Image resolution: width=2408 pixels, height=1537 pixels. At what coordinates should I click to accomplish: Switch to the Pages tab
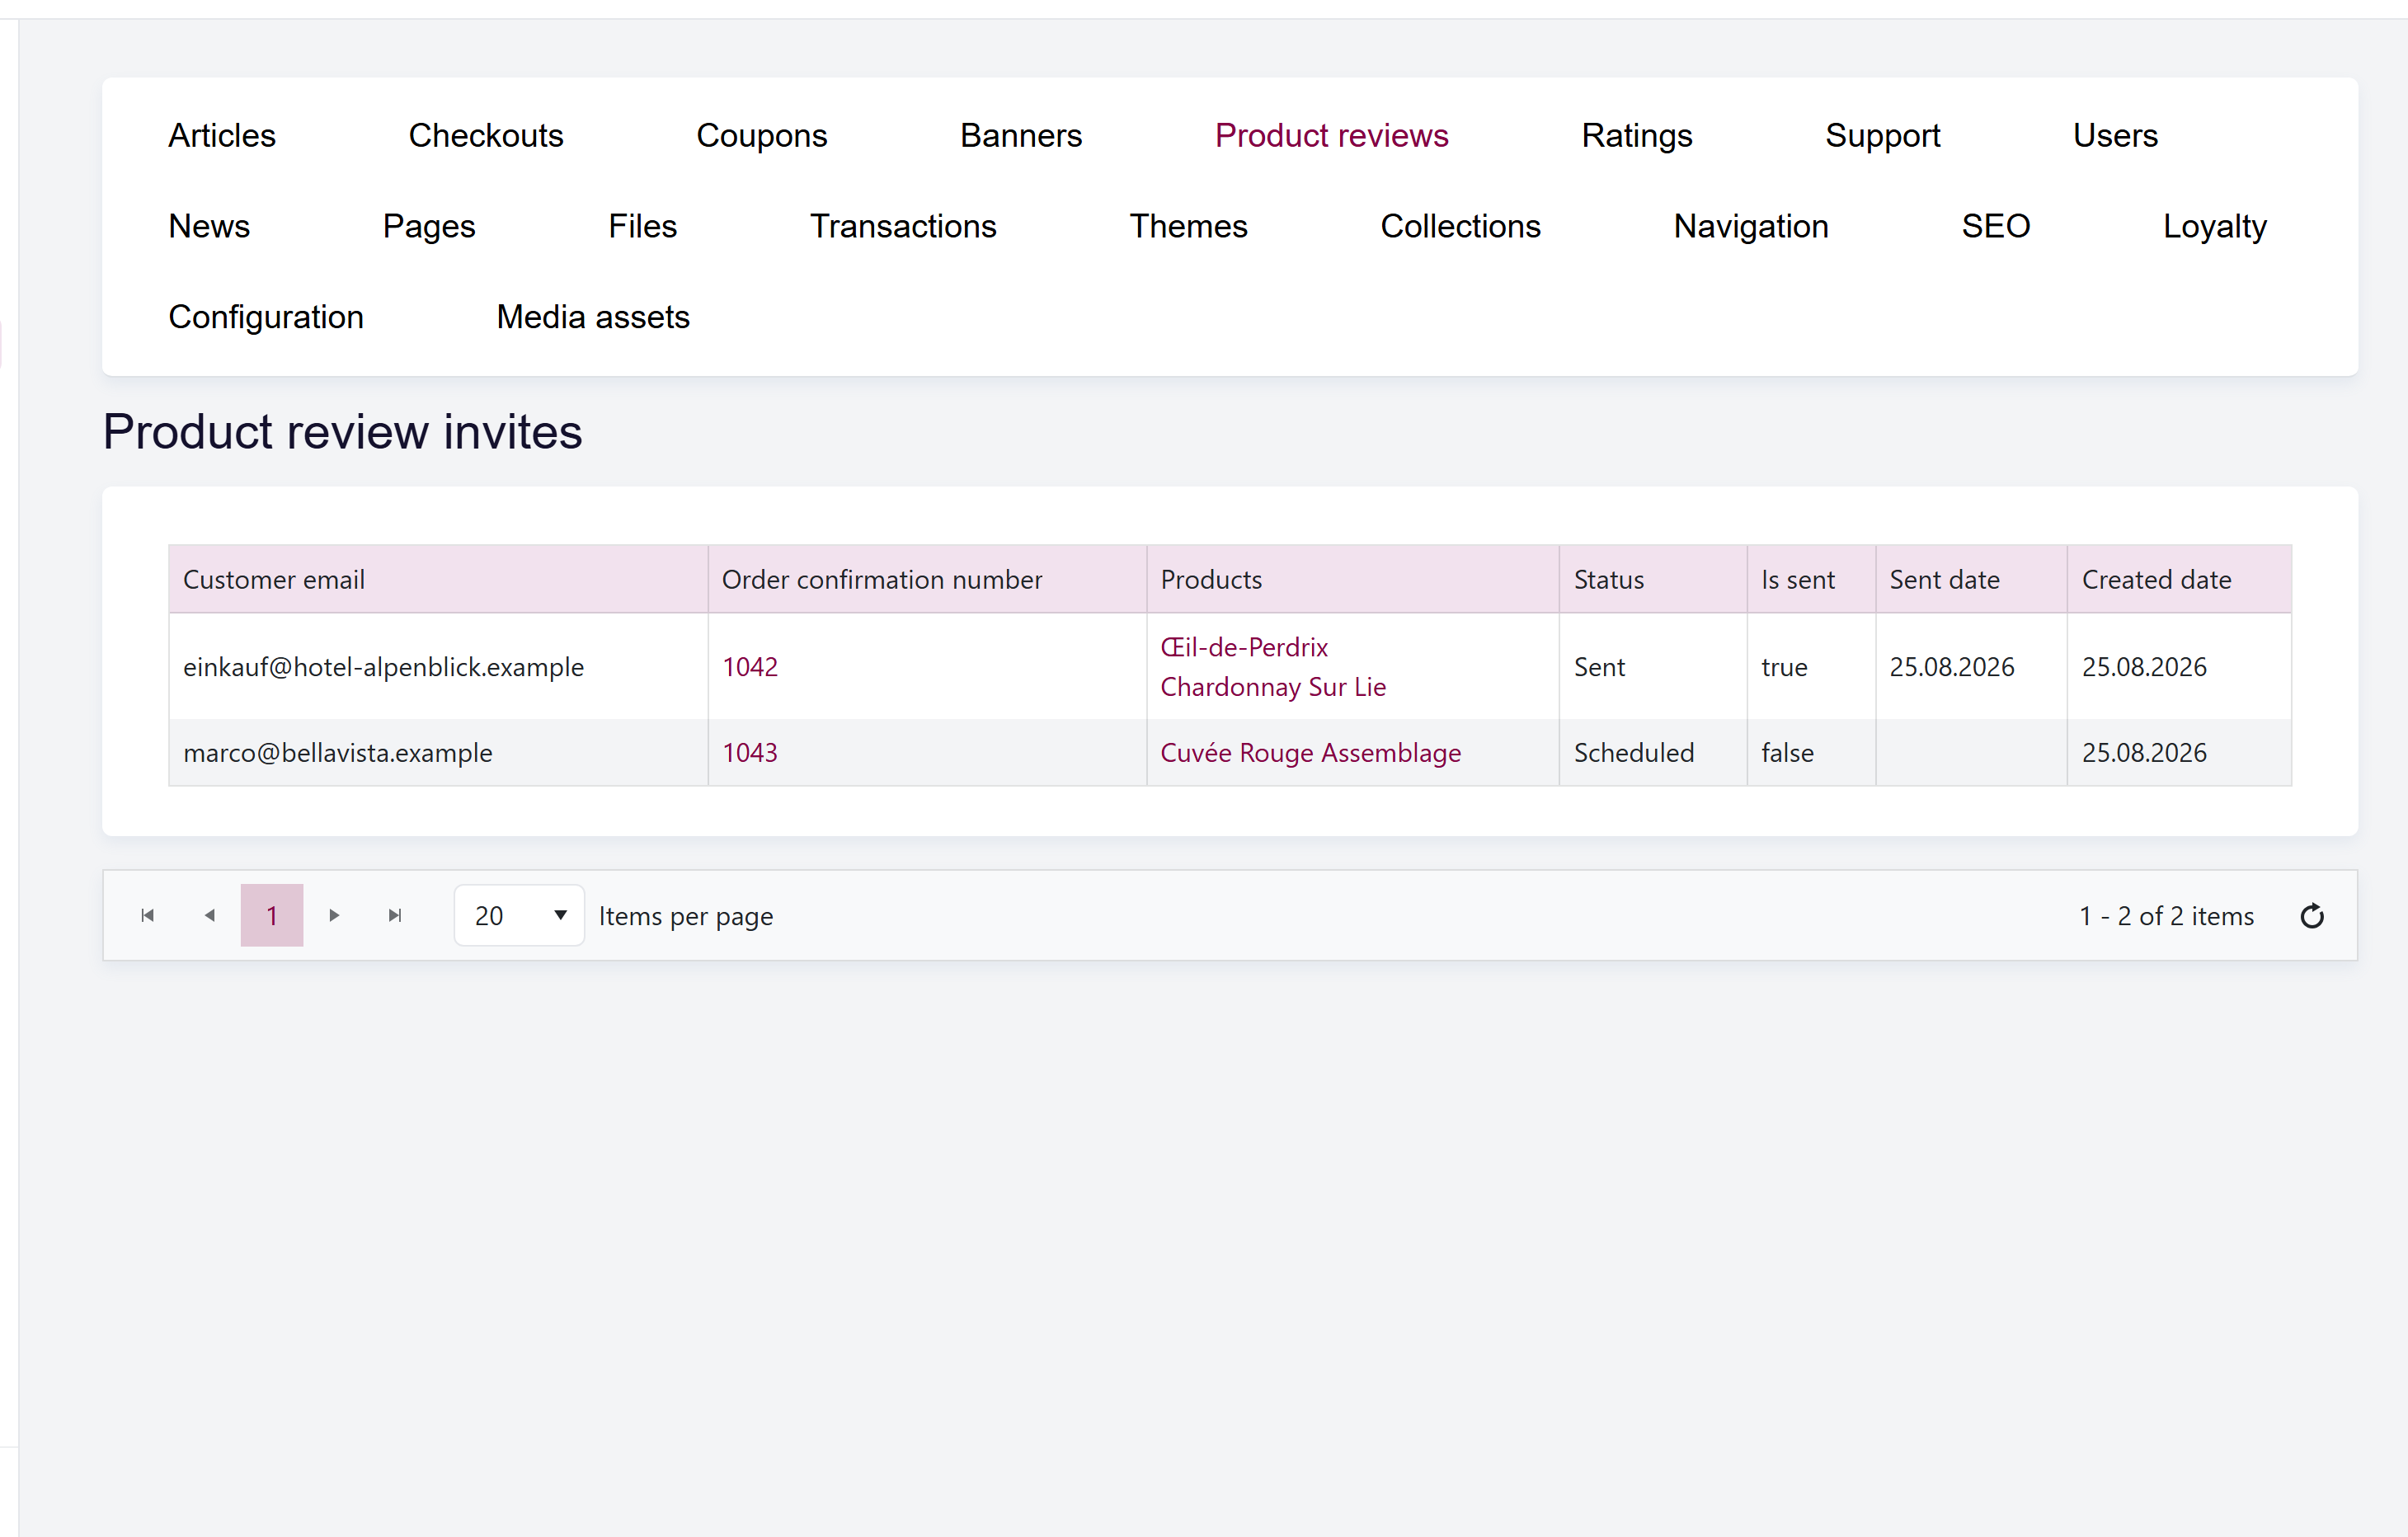(429, 226)
